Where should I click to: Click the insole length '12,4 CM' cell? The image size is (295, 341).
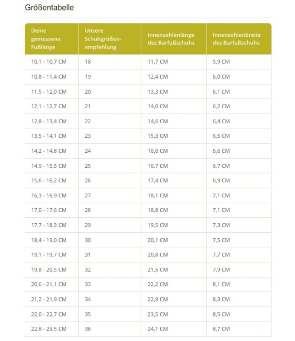pyautogui.click(x=157, y=77)
